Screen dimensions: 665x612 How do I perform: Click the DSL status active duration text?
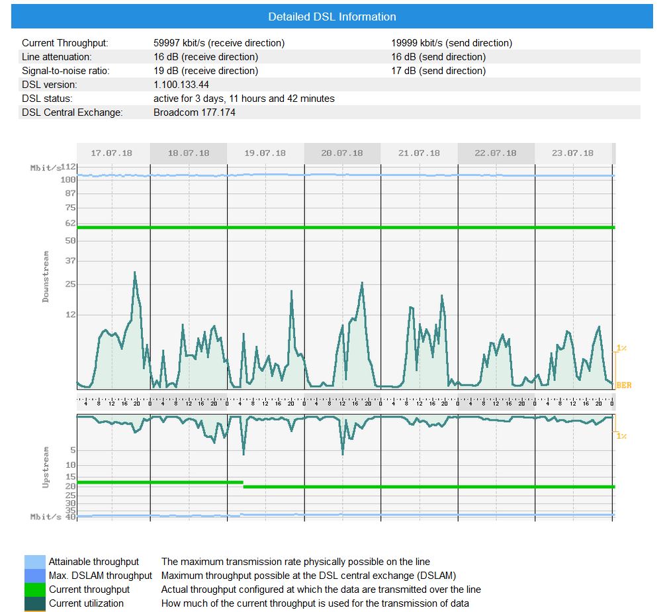244,99
